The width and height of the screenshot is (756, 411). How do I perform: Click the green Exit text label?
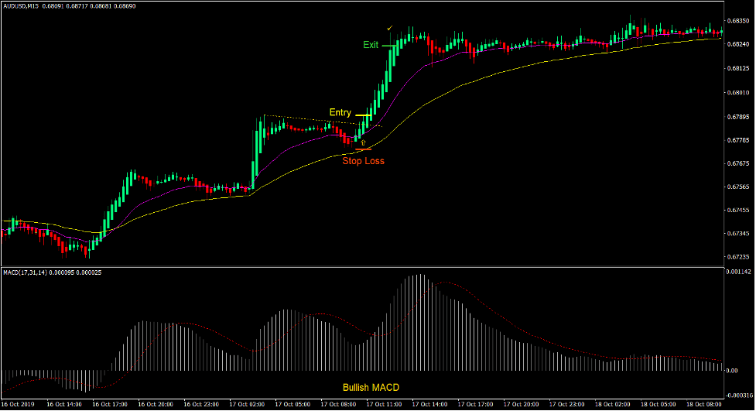371,45
